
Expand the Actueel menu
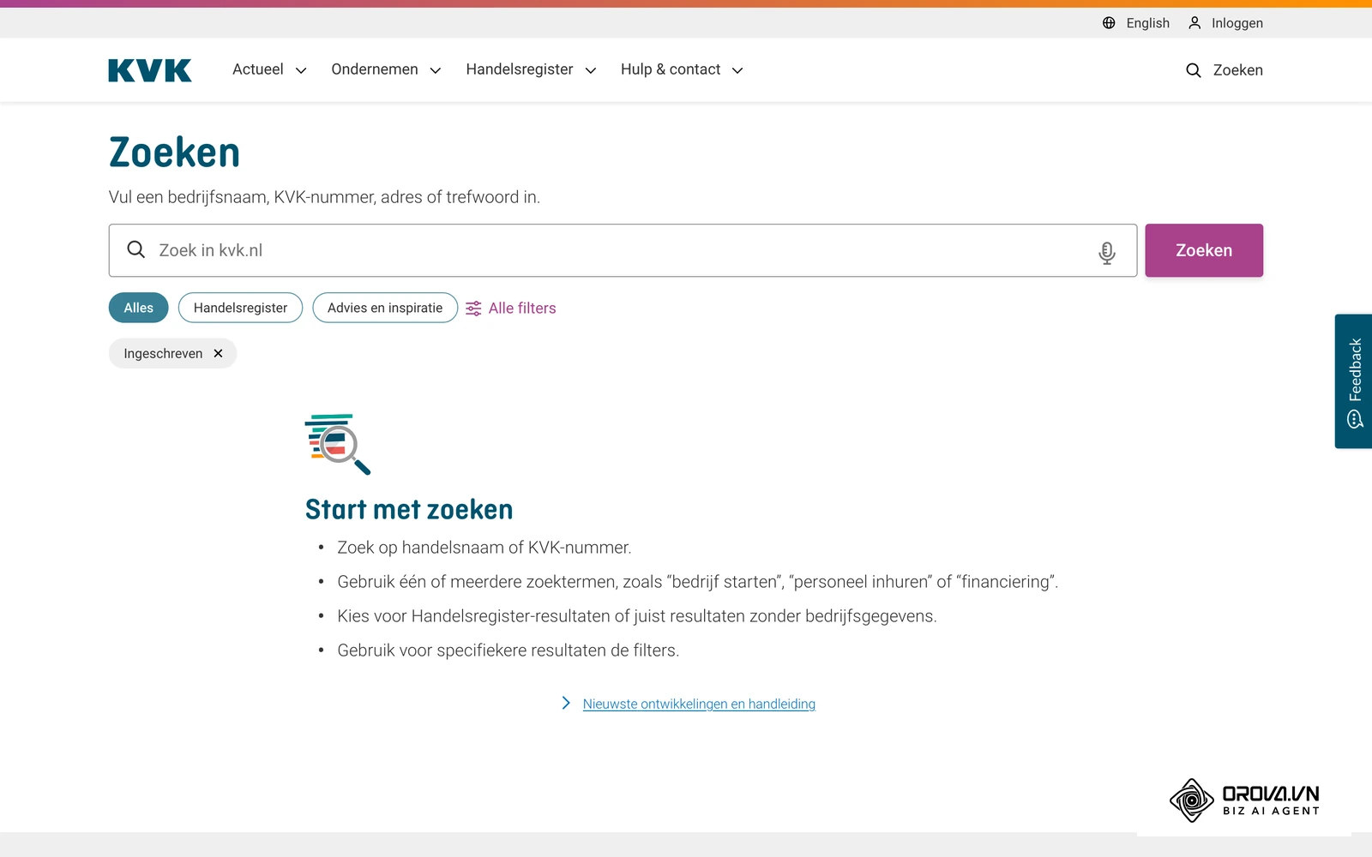[x=269, y=69]
